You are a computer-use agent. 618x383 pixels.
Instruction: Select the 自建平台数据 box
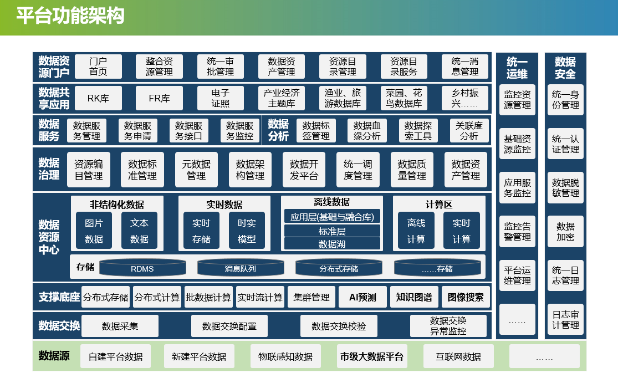[x=115, y=356]
